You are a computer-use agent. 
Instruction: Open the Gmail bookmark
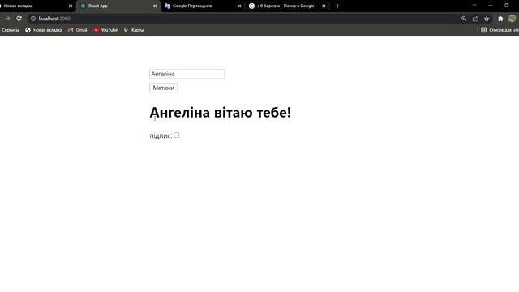(x=78, y=30)
